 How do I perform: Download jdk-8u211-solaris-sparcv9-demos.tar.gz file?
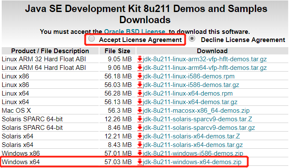click(199, 128)
